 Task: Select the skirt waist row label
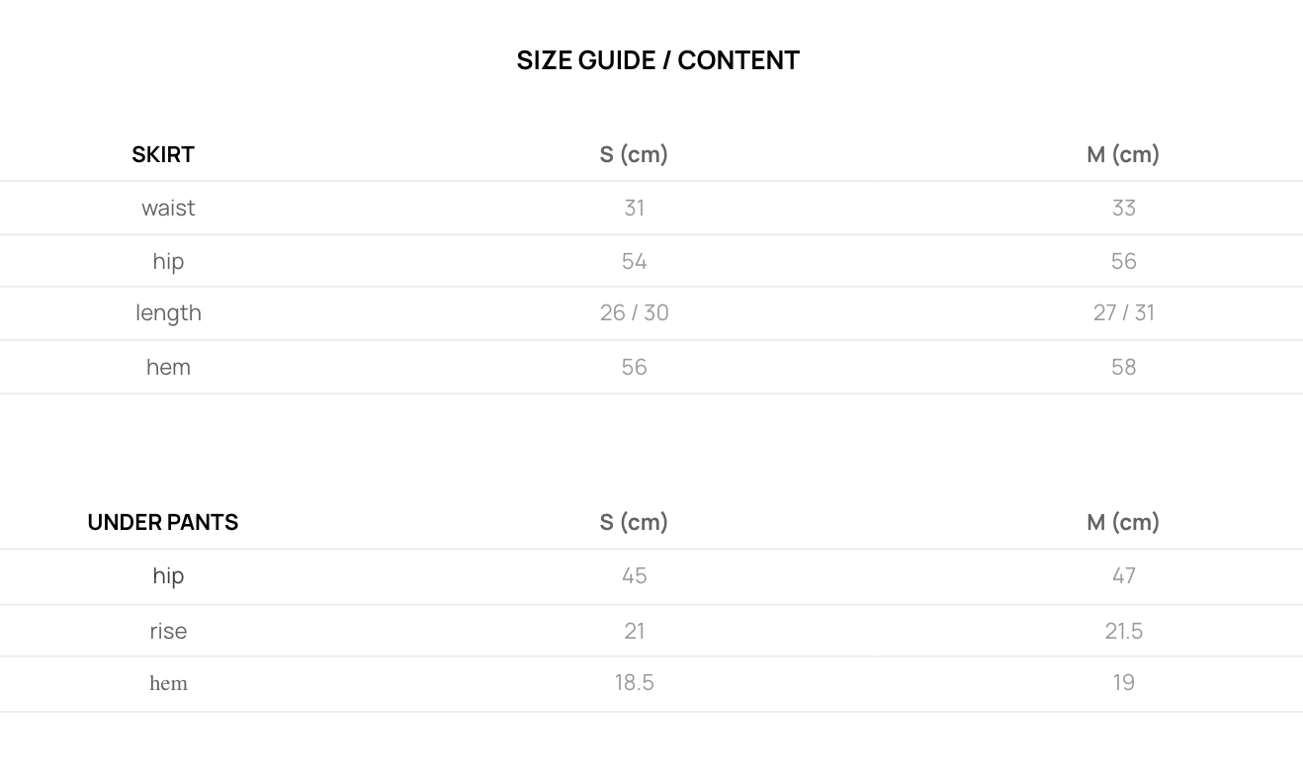tap(168, 208)
